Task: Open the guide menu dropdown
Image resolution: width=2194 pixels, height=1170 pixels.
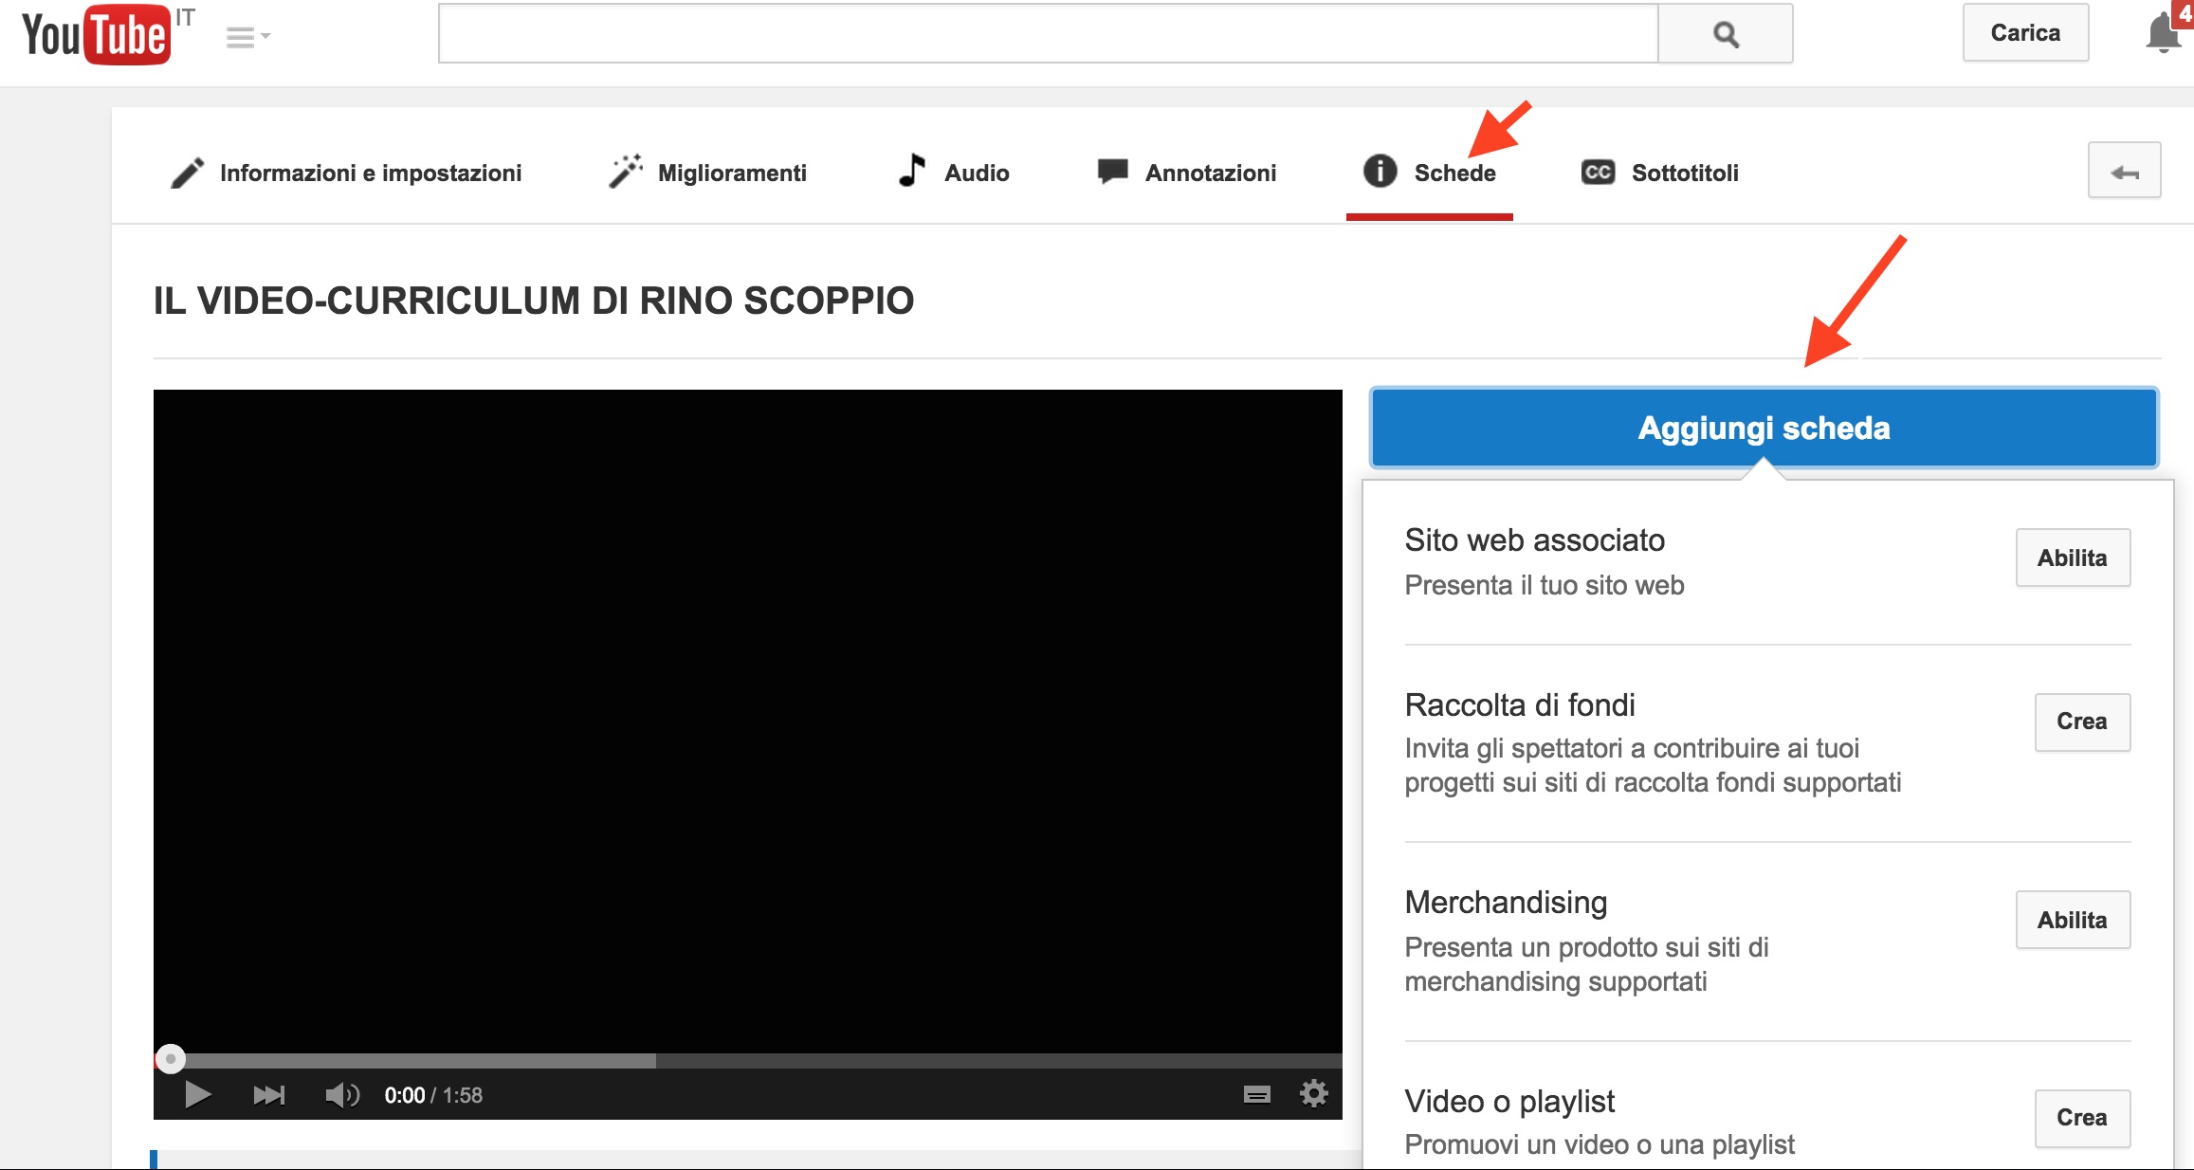Action: [247, 37]
